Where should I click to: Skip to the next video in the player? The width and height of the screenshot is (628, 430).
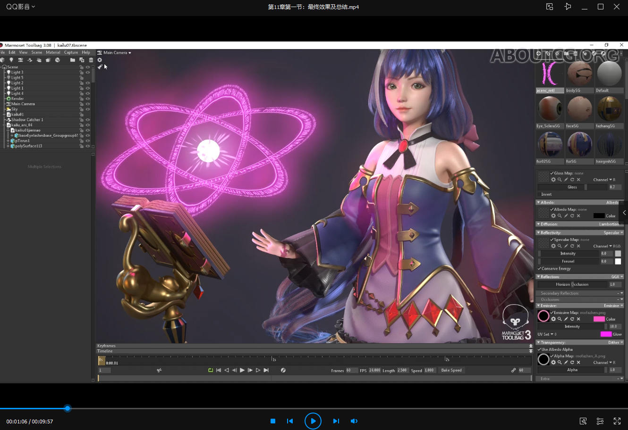(x=336, y=421)
